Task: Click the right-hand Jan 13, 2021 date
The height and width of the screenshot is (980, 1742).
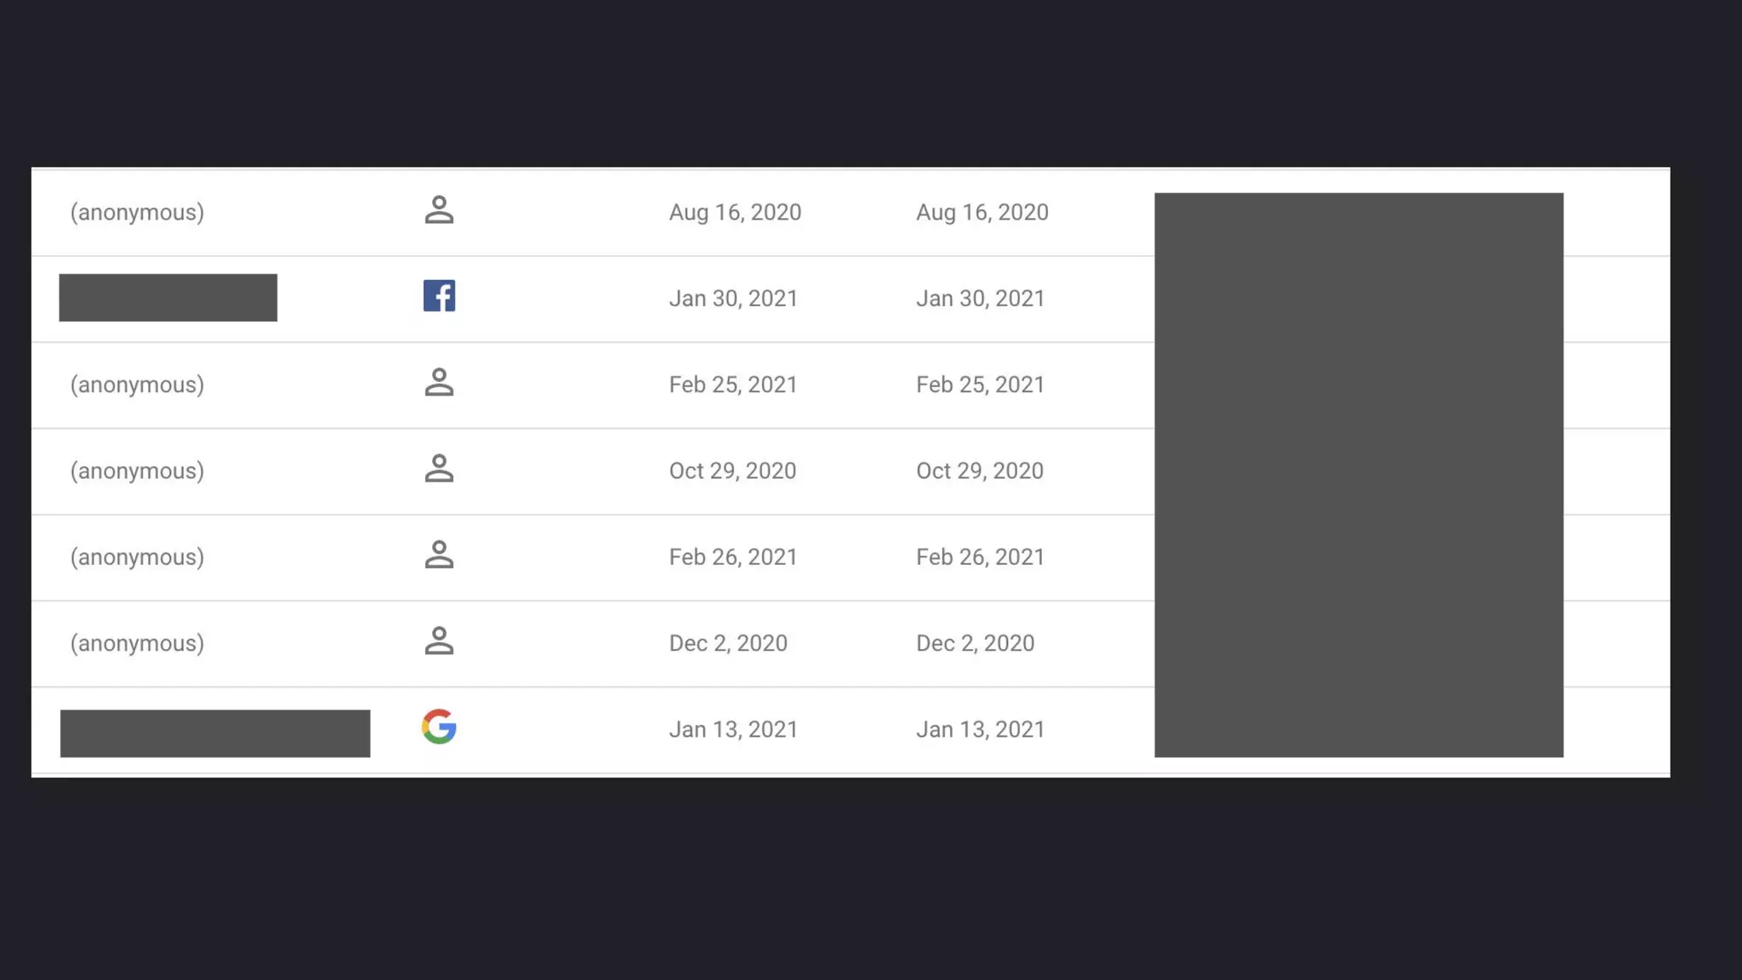Action: (x=980, y=730)
